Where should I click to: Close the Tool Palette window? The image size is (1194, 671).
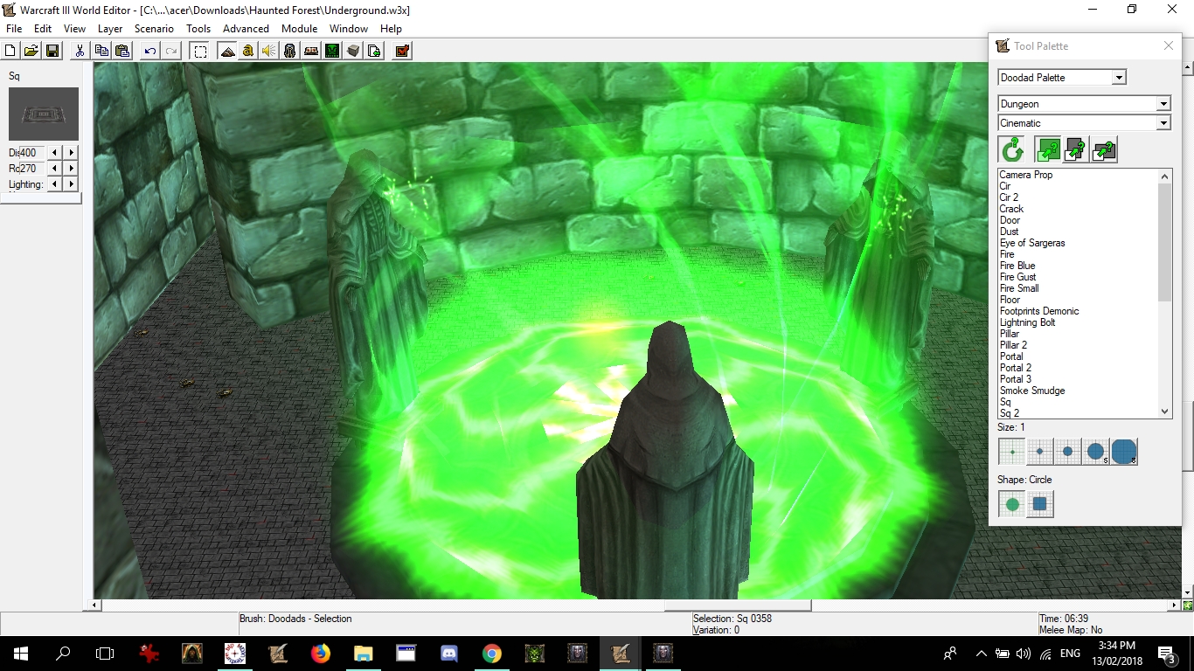pyautogui.click(x=1168, y=46)
